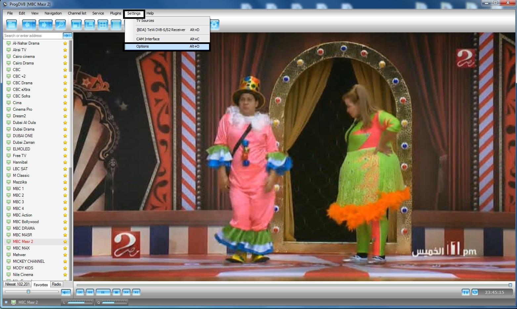Toggle favorite star for MBC Masr 2

pyautogui.click(x=65, y=242)
